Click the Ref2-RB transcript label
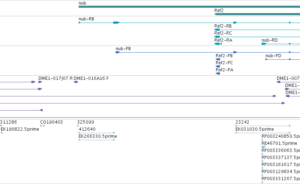 point(223,26)
